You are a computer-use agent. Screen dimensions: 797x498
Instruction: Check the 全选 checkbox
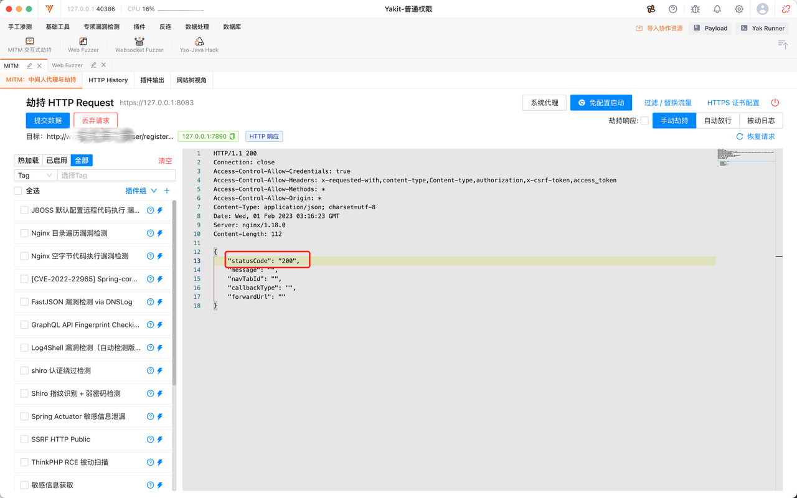tap(18, 191)
